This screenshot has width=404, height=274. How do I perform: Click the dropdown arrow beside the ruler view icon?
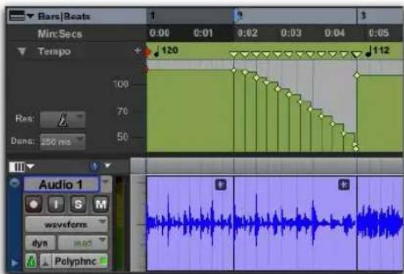pos(30,16)
